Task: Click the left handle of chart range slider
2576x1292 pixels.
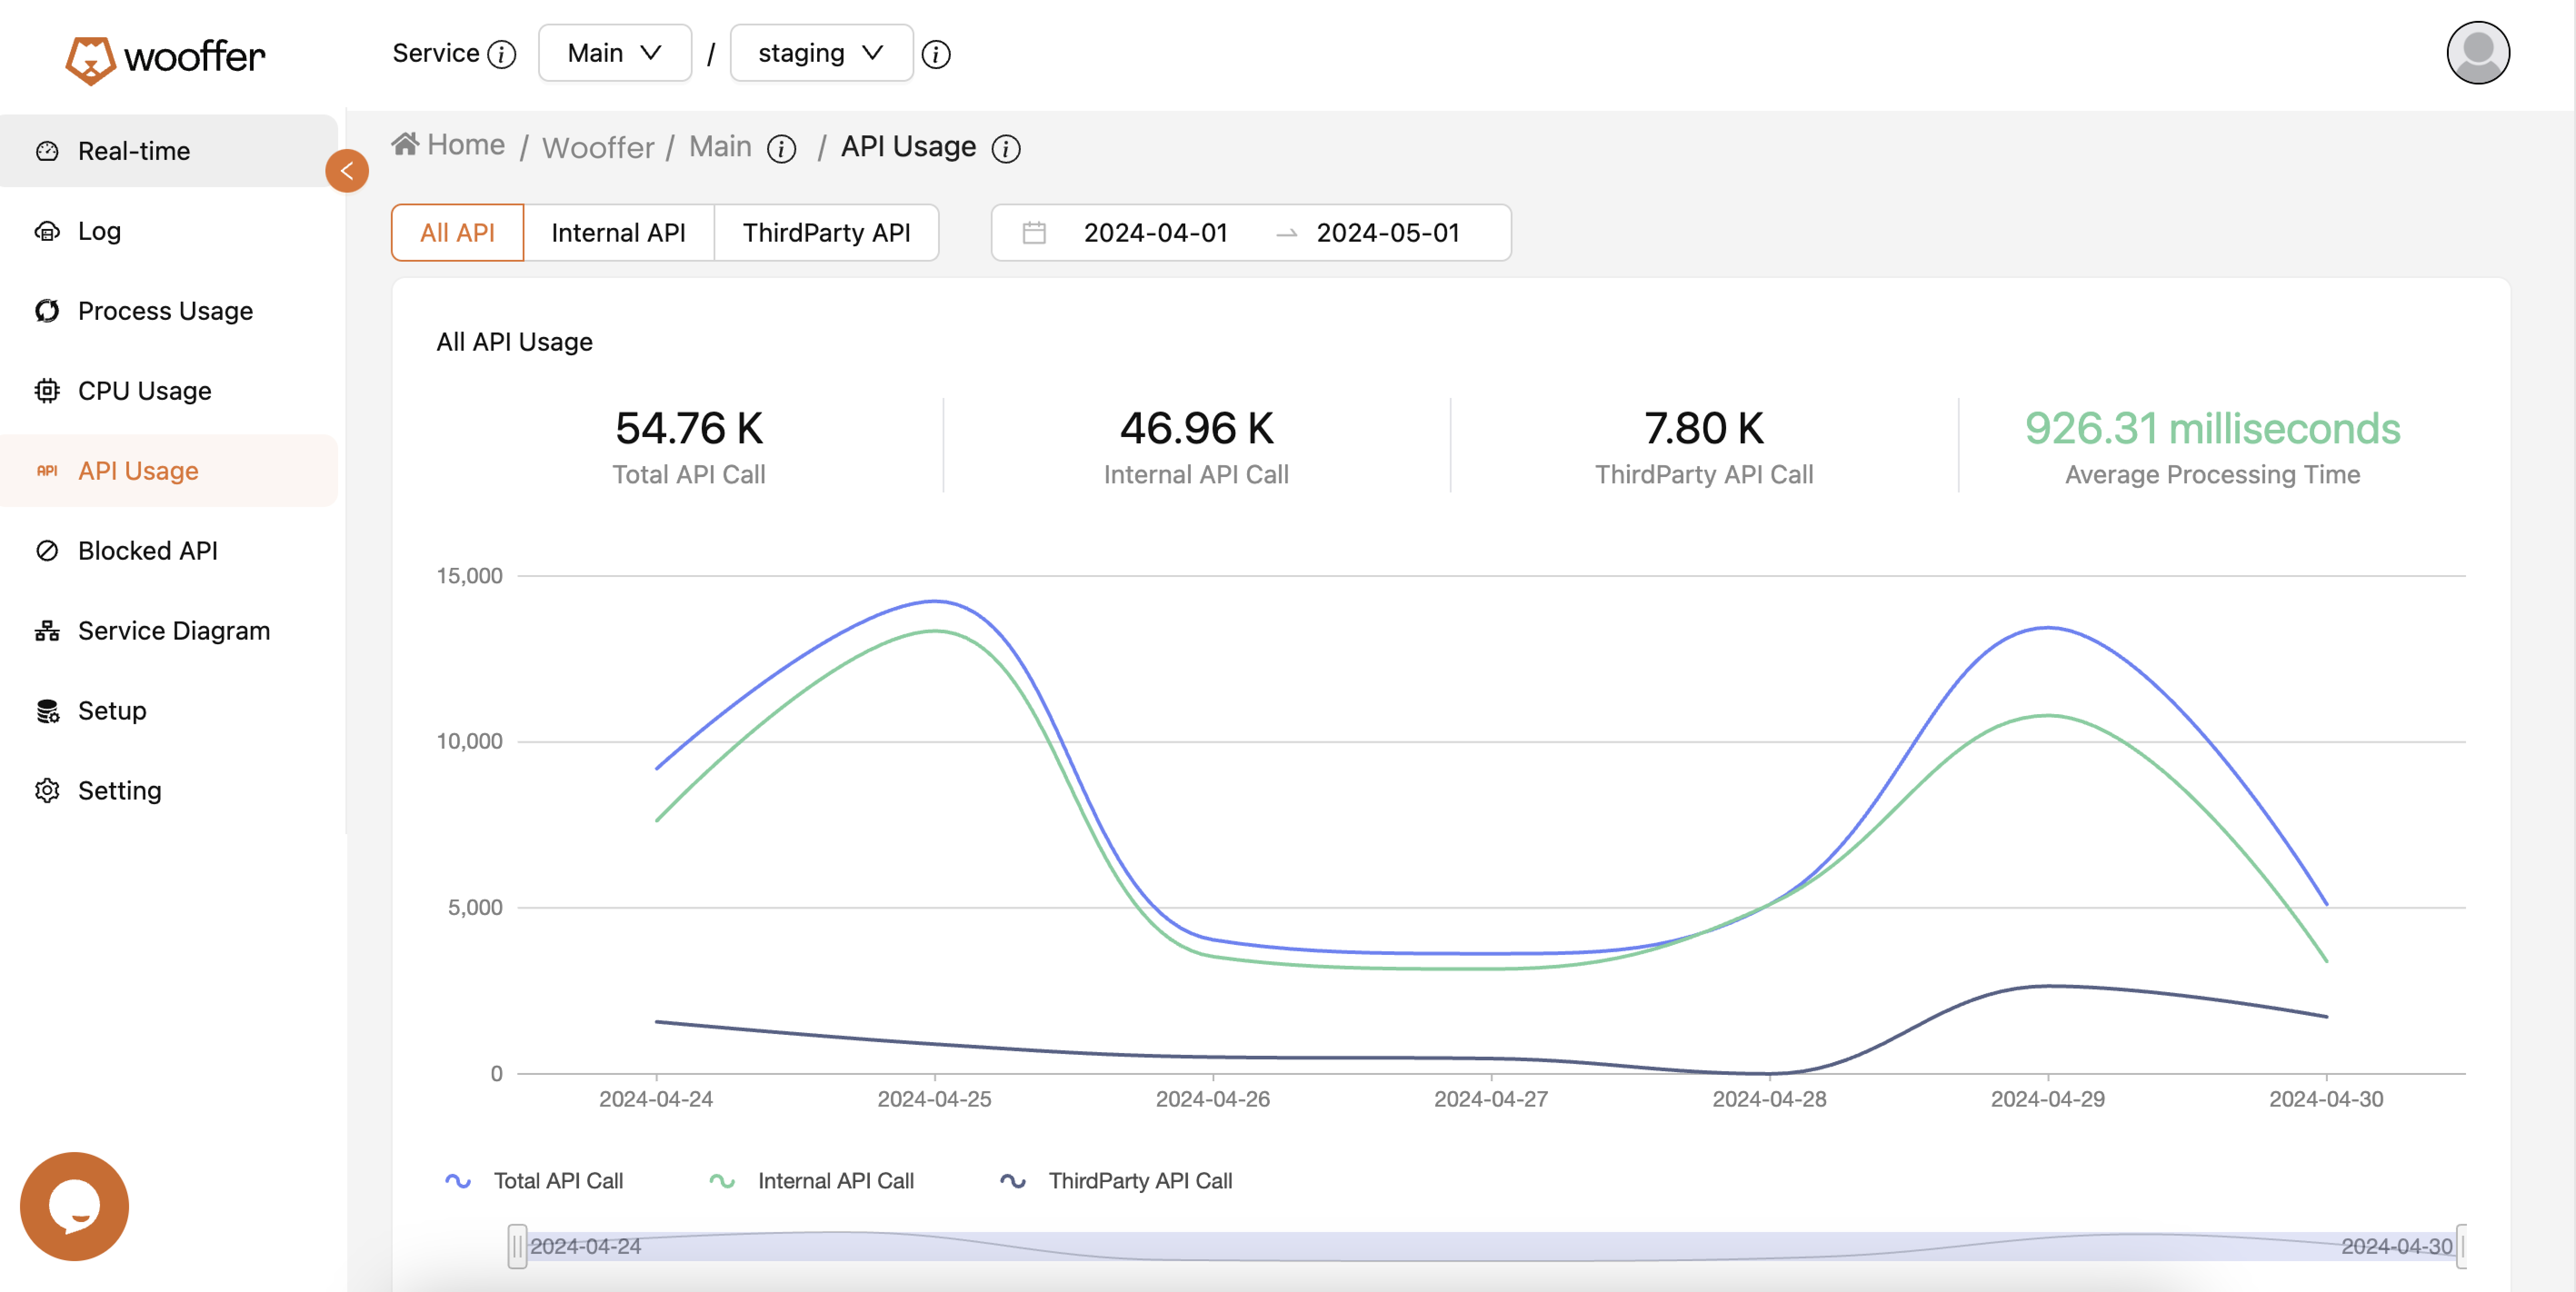Action: point(517,1245)
